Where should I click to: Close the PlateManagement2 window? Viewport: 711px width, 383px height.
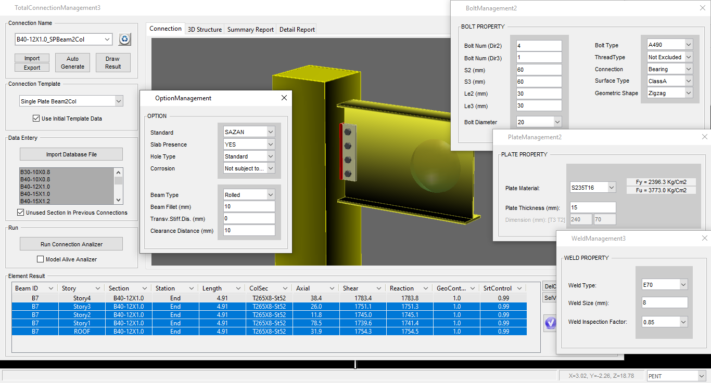[705, 137]
